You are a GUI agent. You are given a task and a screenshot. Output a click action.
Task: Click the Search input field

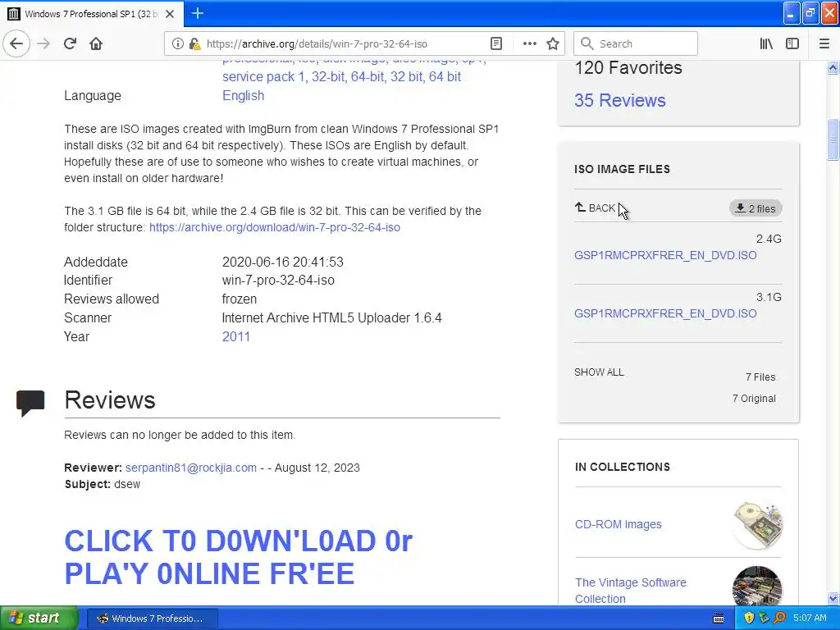point(636,43)
